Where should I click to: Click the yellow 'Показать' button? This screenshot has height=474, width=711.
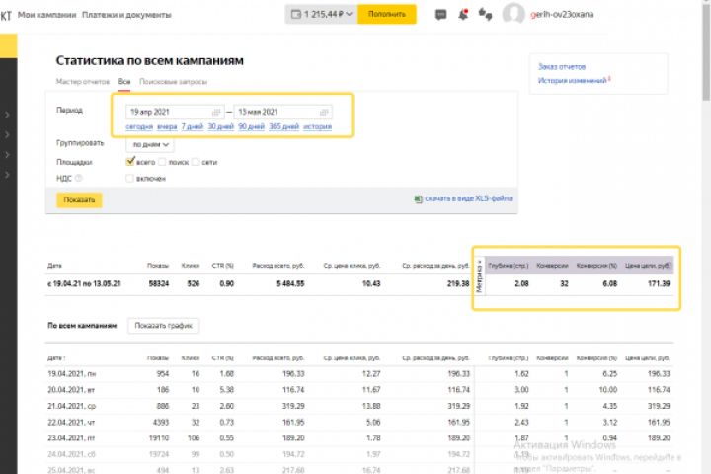(79, 200)
